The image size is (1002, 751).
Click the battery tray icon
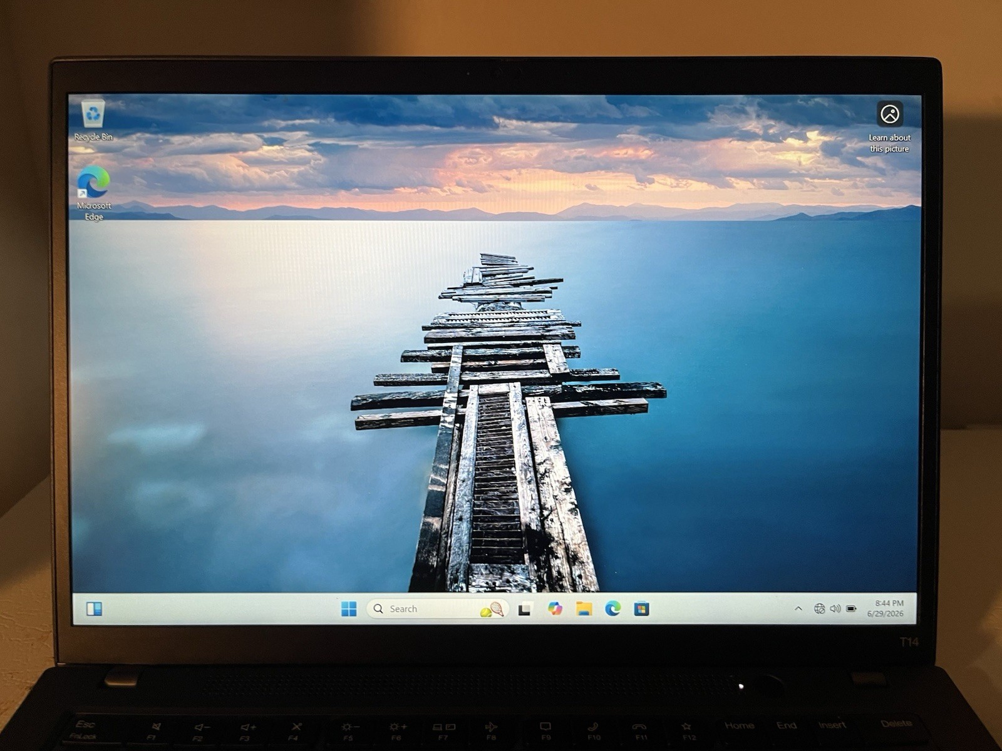[x=851, y=608]
